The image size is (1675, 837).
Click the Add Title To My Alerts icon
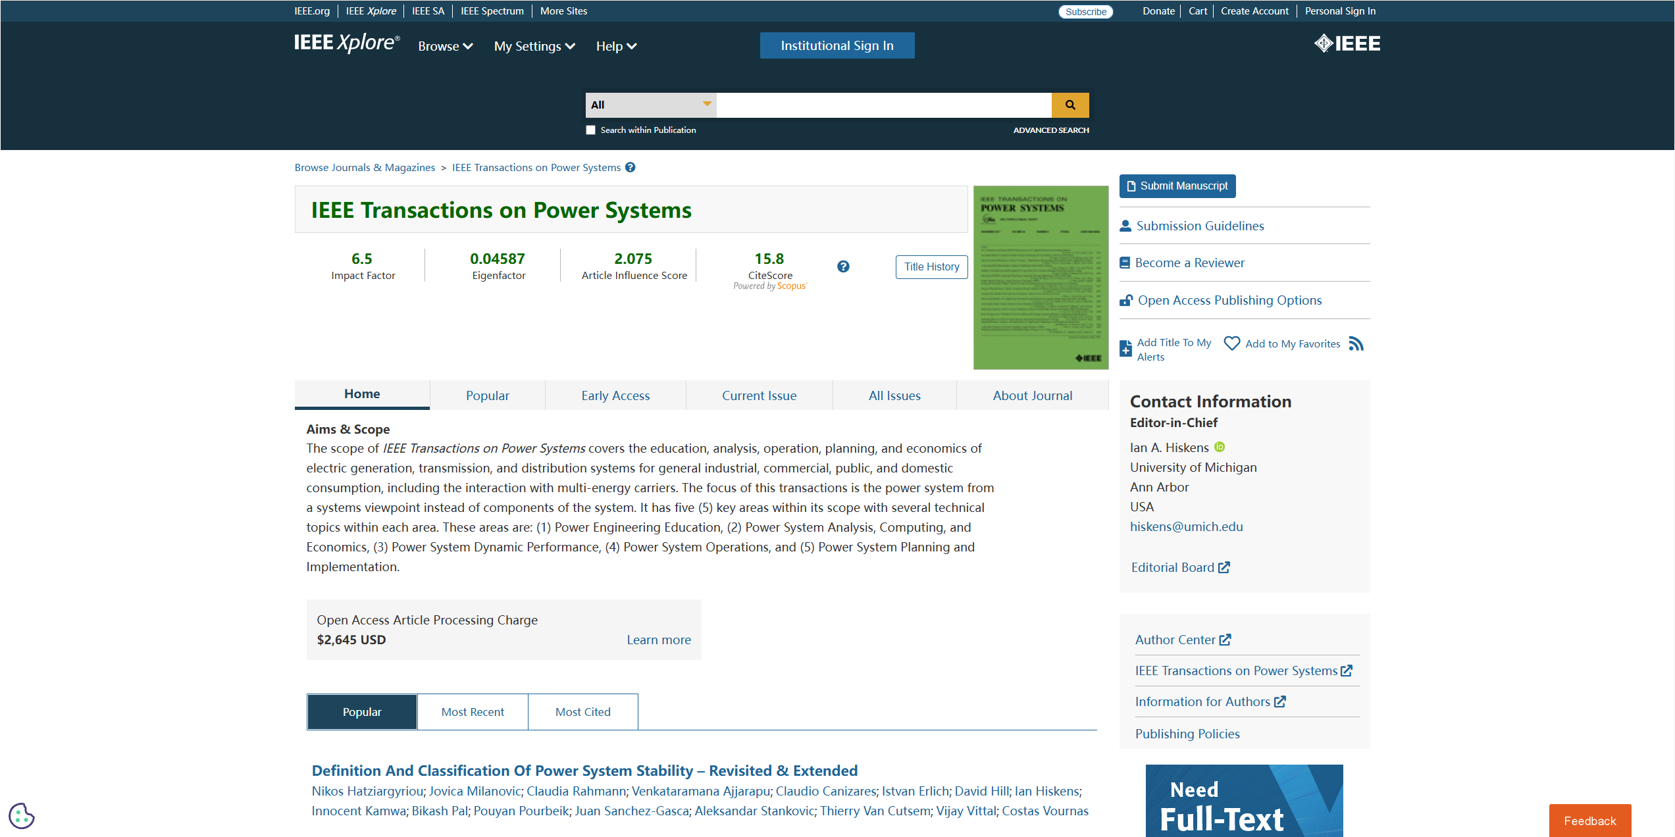click(x=1126, y=349)
